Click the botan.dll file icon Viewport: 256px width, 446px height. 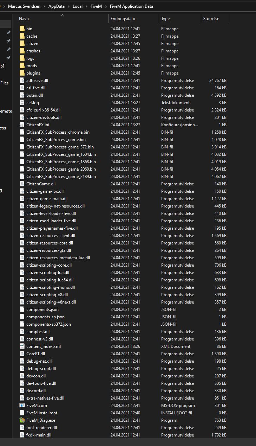[22, 95]
